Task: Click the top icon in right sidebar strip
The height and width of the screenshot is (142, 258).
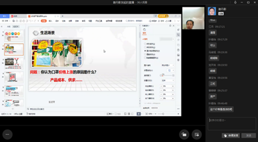Action: click(179, 30)
